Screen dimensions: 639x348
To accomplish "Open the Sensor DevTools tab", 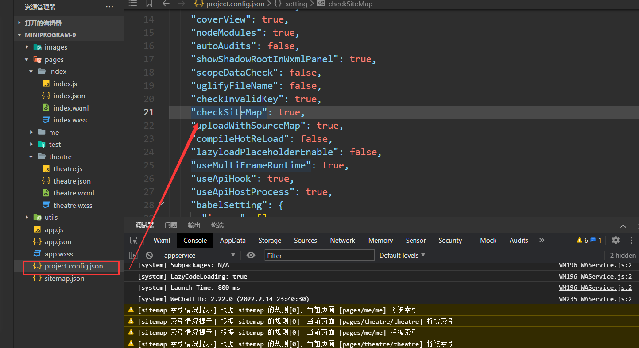I will (x=416, y=241).
